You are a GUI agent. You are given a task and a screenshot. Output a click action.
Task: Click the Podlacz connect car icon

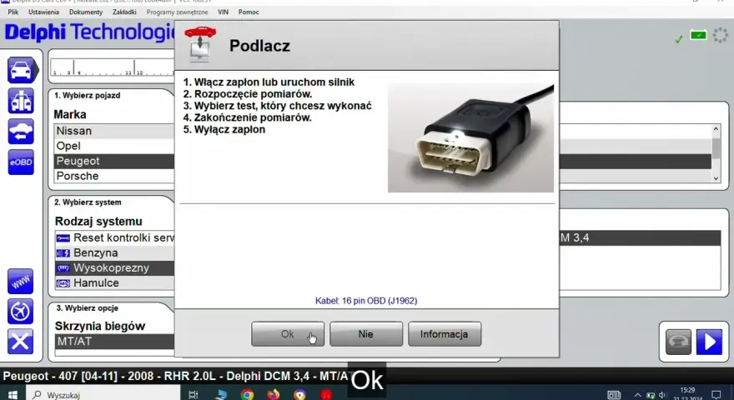point(200,44)
